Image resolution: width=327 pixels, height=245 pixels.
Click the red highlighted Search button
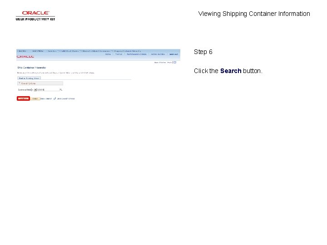pyautogui.click(x=23, y=98)
